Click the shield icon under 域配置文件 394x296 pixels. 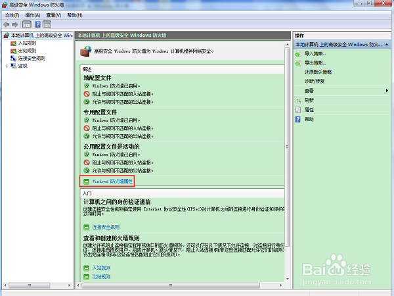pos(87,86)
